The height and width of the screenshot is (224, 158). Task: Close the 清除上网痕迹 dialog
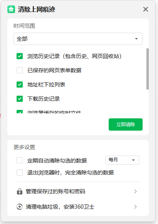coord(146,9)
